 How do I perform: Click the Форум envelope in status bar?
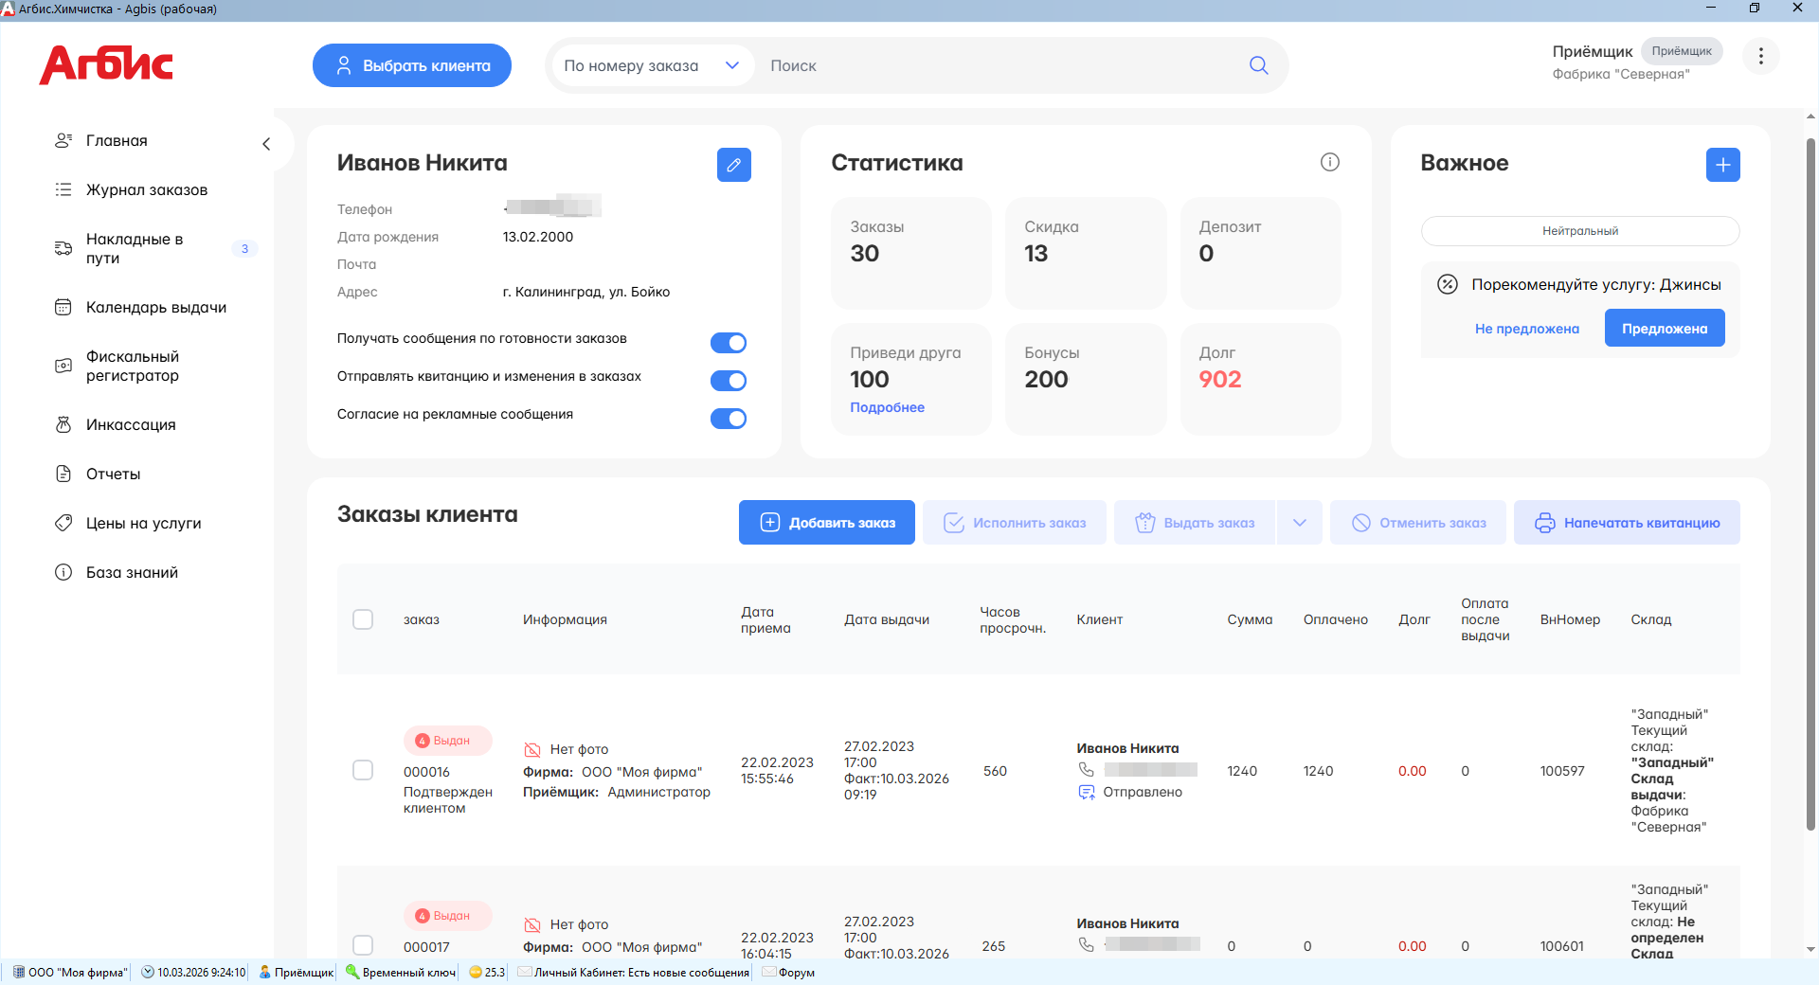tap(769, 972)
